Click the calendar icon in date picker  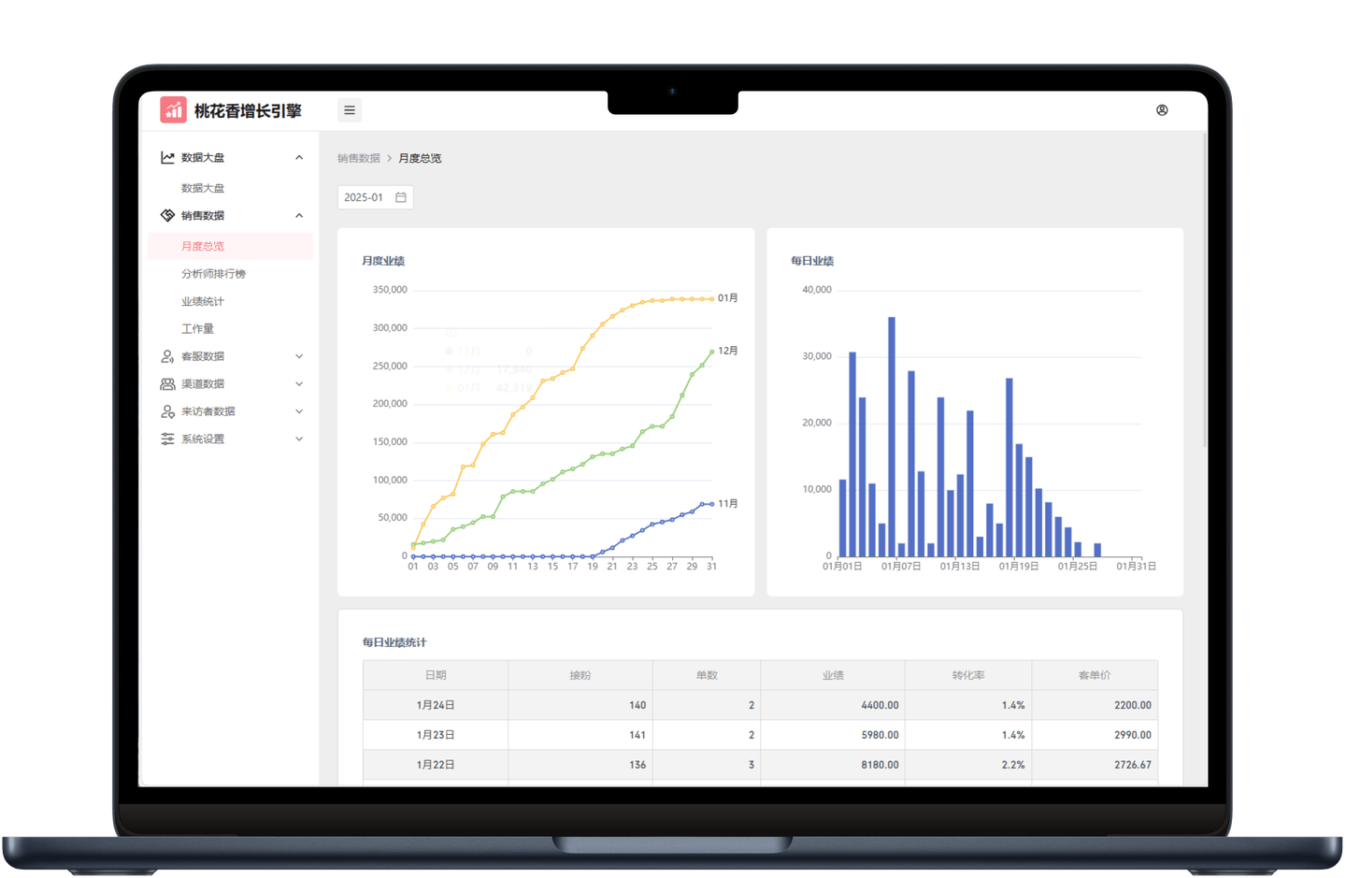401,197
